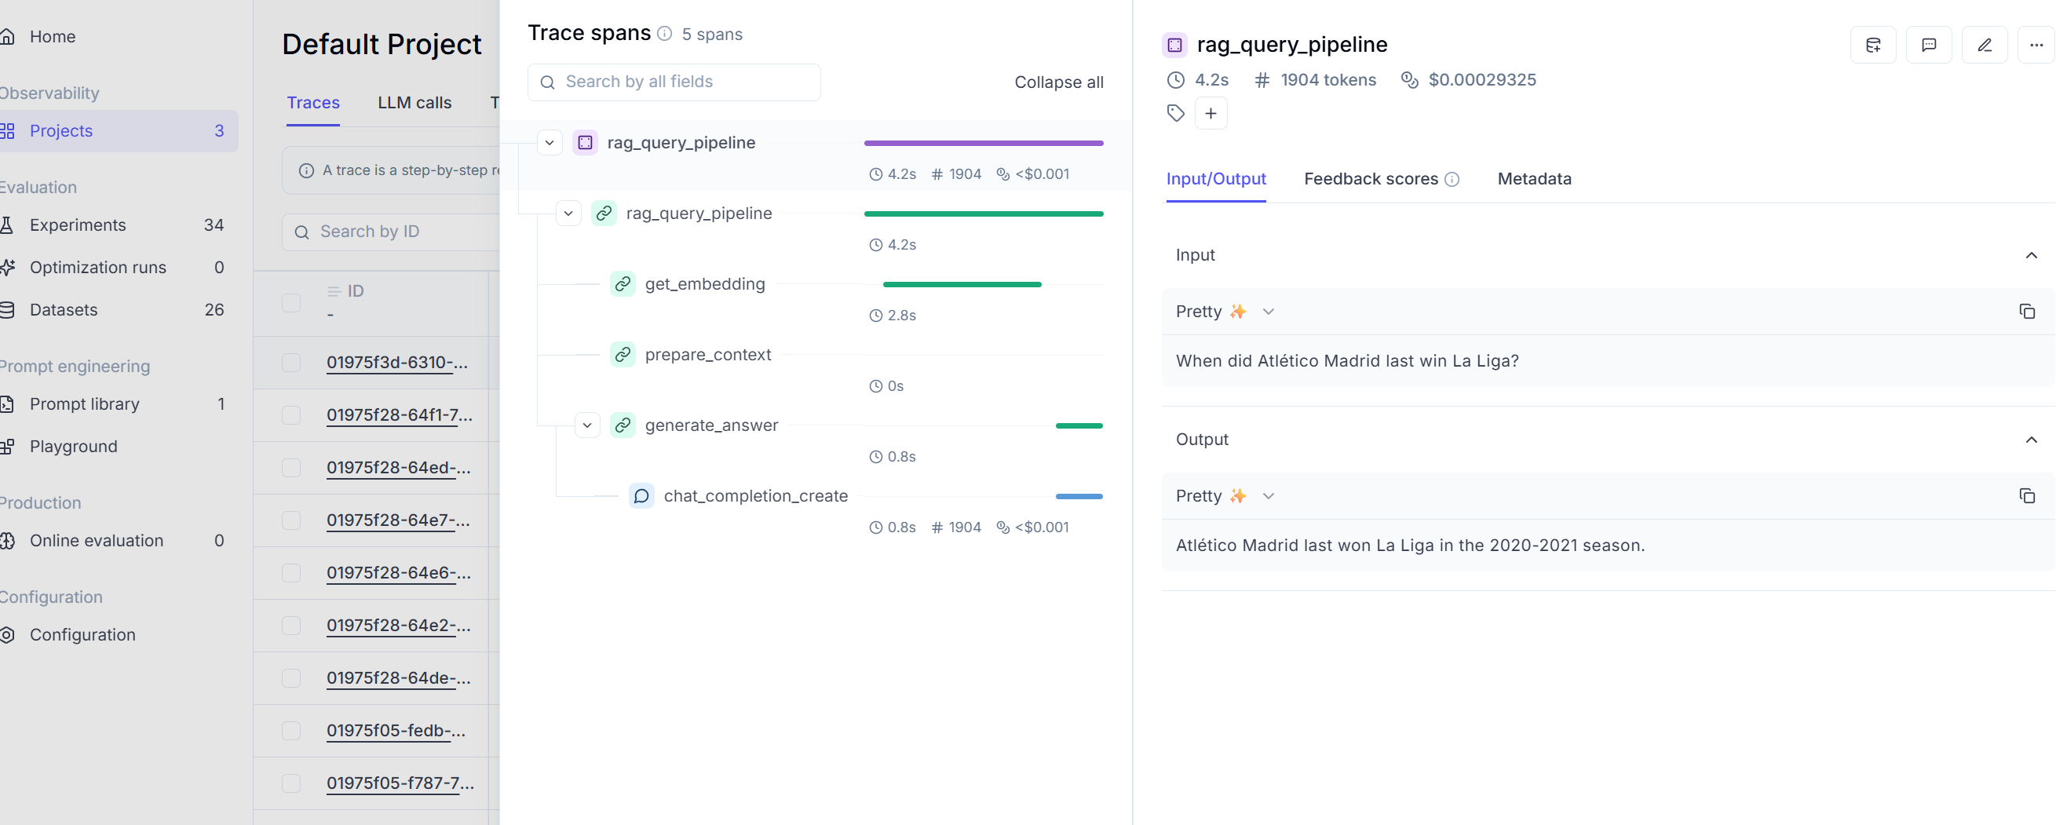Switch to the Traces tab
Image resolution: width=2056 pixels, height=825 pixels.
coord(313,102)
